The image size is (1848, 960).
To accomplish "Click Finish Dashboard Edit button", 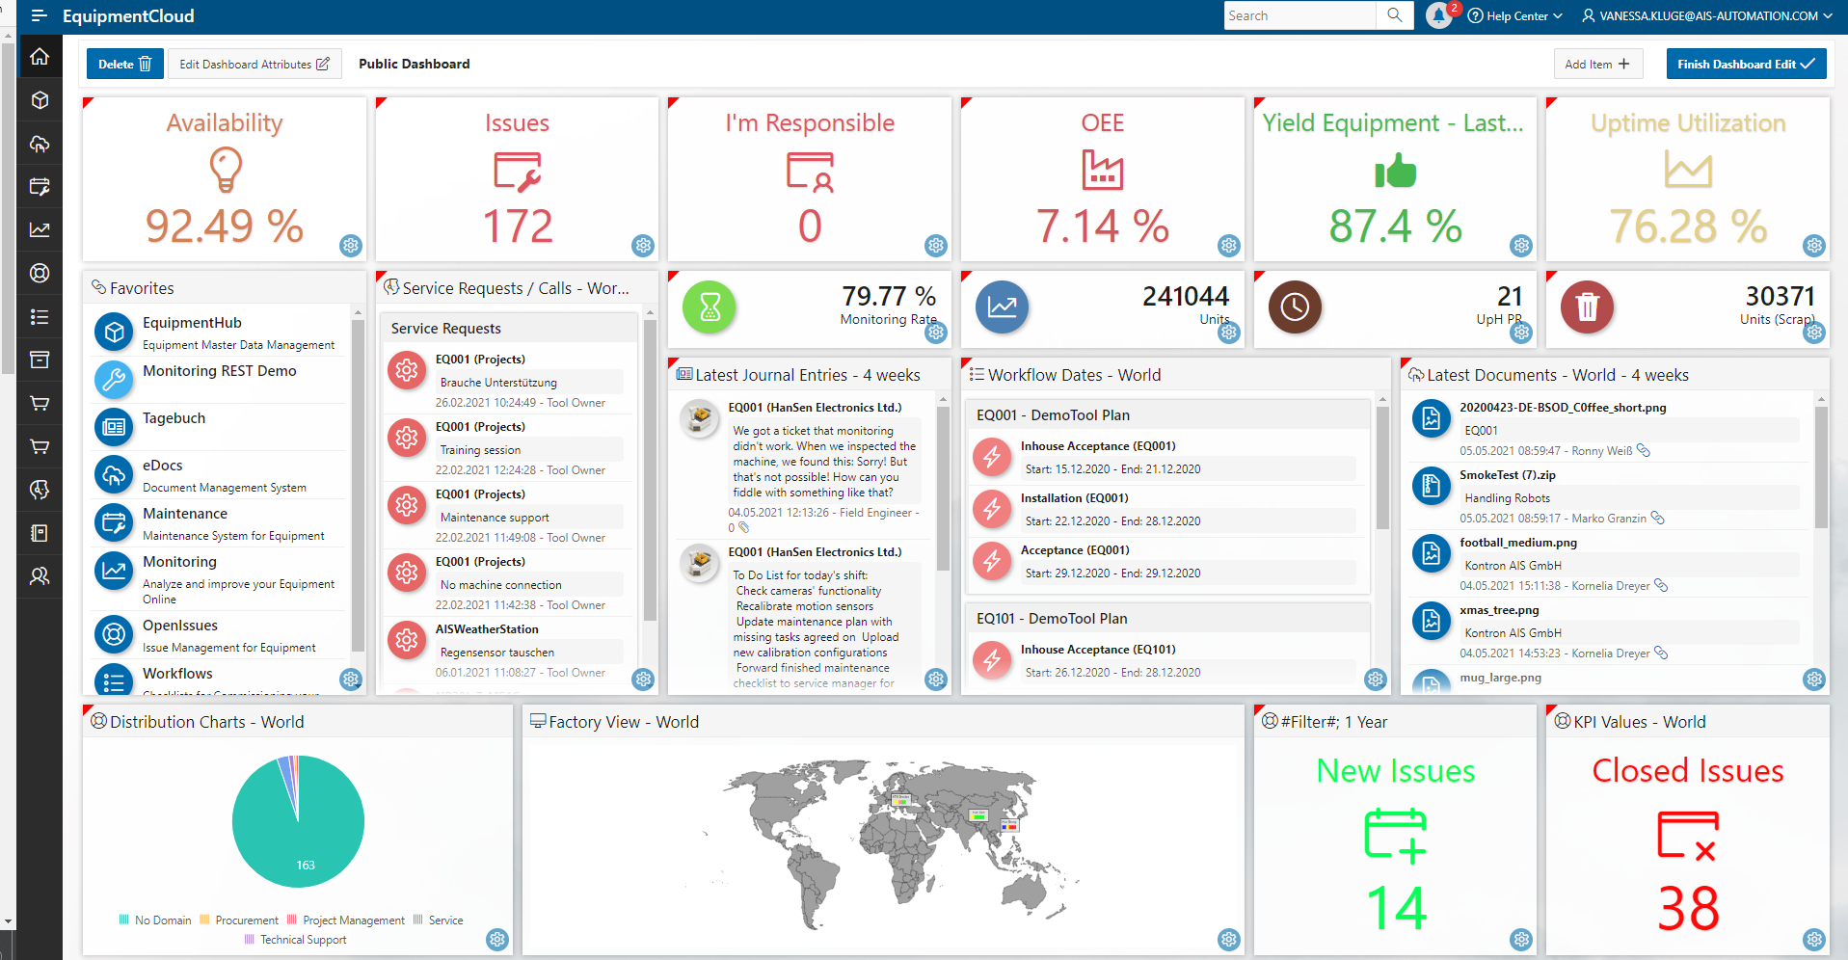I will 1745,65.
